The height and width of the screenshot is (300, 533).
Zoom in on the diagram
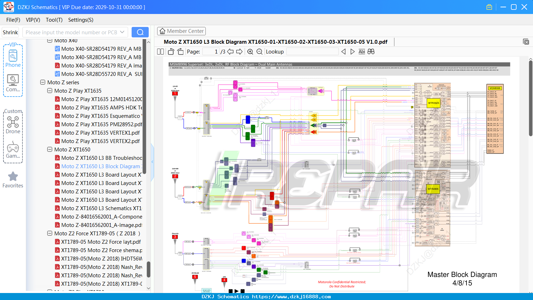coord(250,52)
